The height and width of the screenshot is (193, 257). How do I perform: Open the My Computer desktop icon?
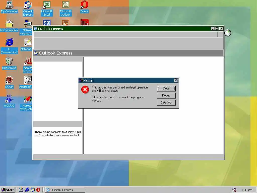[9, 7]
